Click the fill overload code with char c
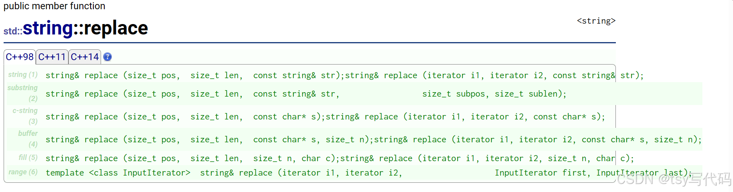Image resolution: width=733 pixels, height=192 pixels. (x=340, y=158)
